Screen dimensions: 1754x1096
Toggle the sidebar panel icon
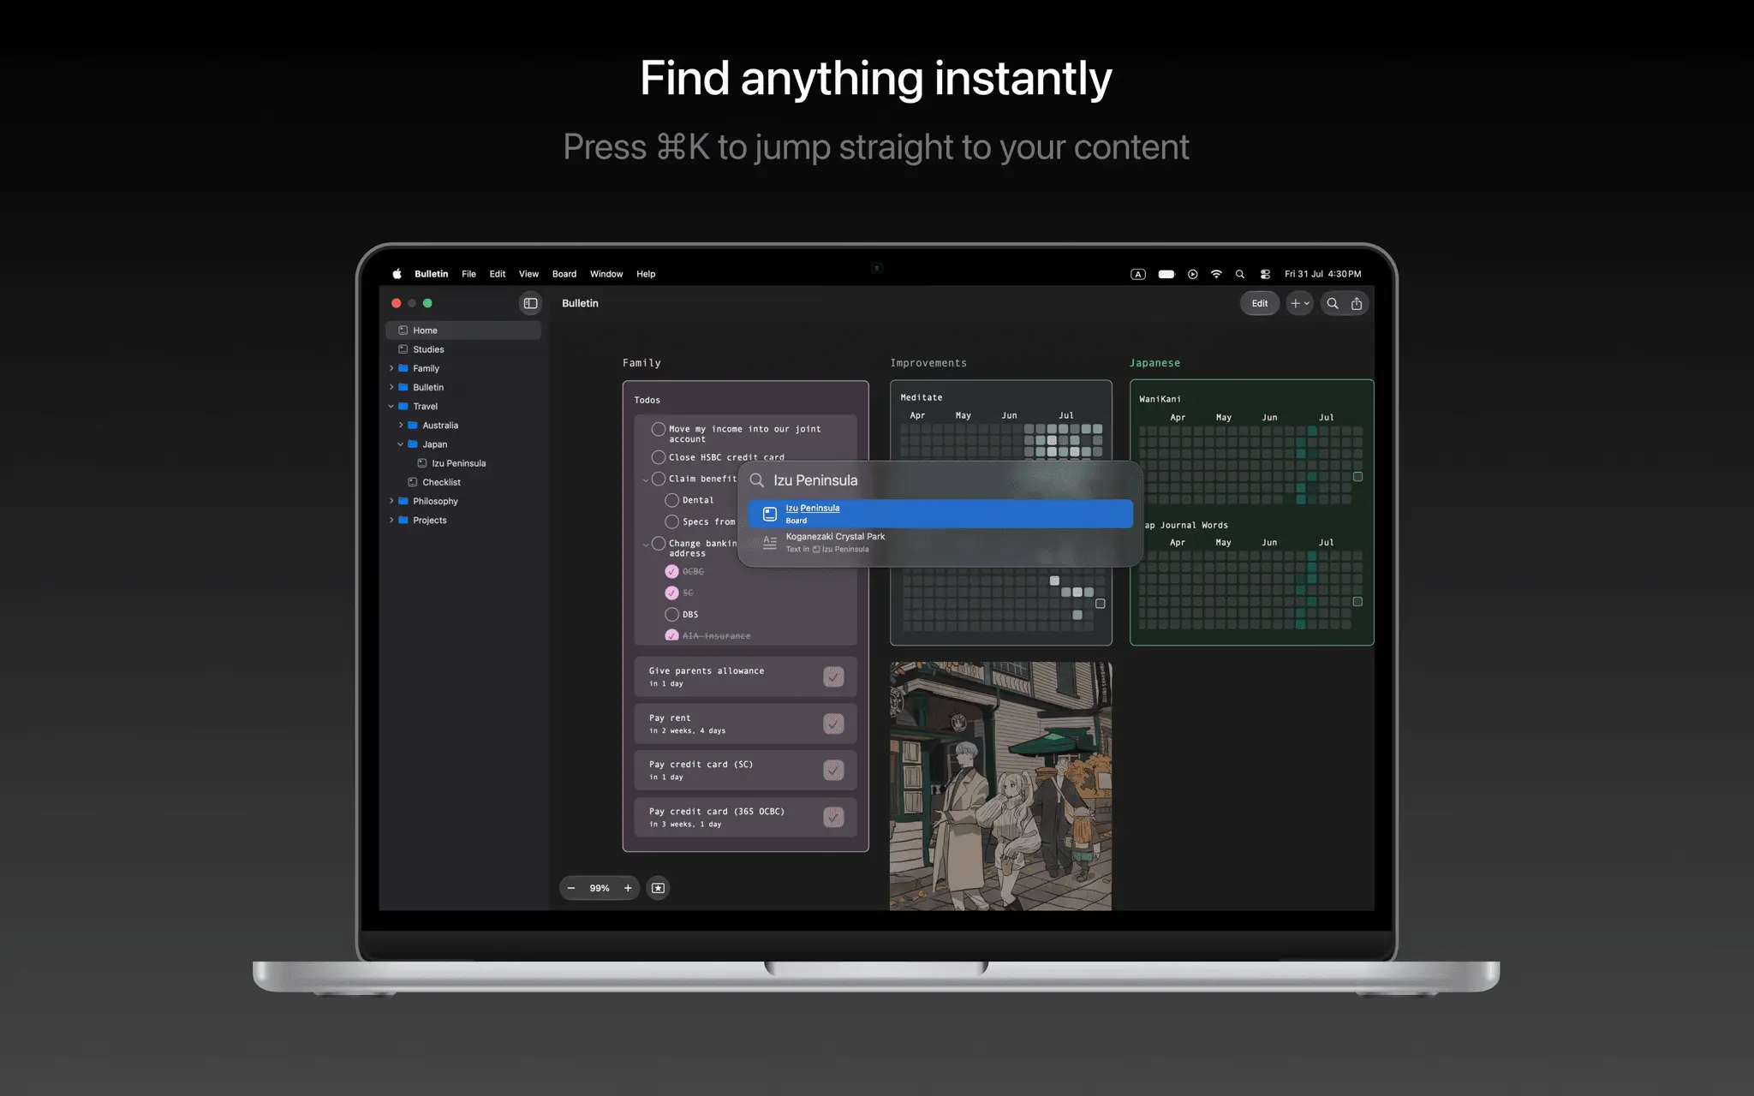(530, 303)
